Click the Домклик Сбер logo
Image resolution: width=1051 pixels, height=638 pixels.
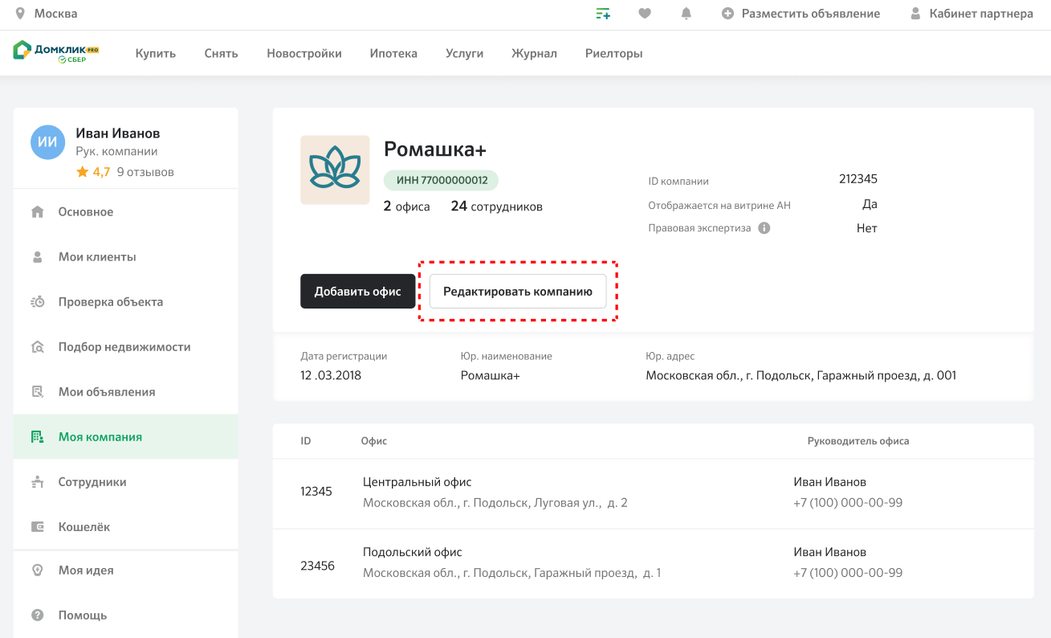[56, 53]
